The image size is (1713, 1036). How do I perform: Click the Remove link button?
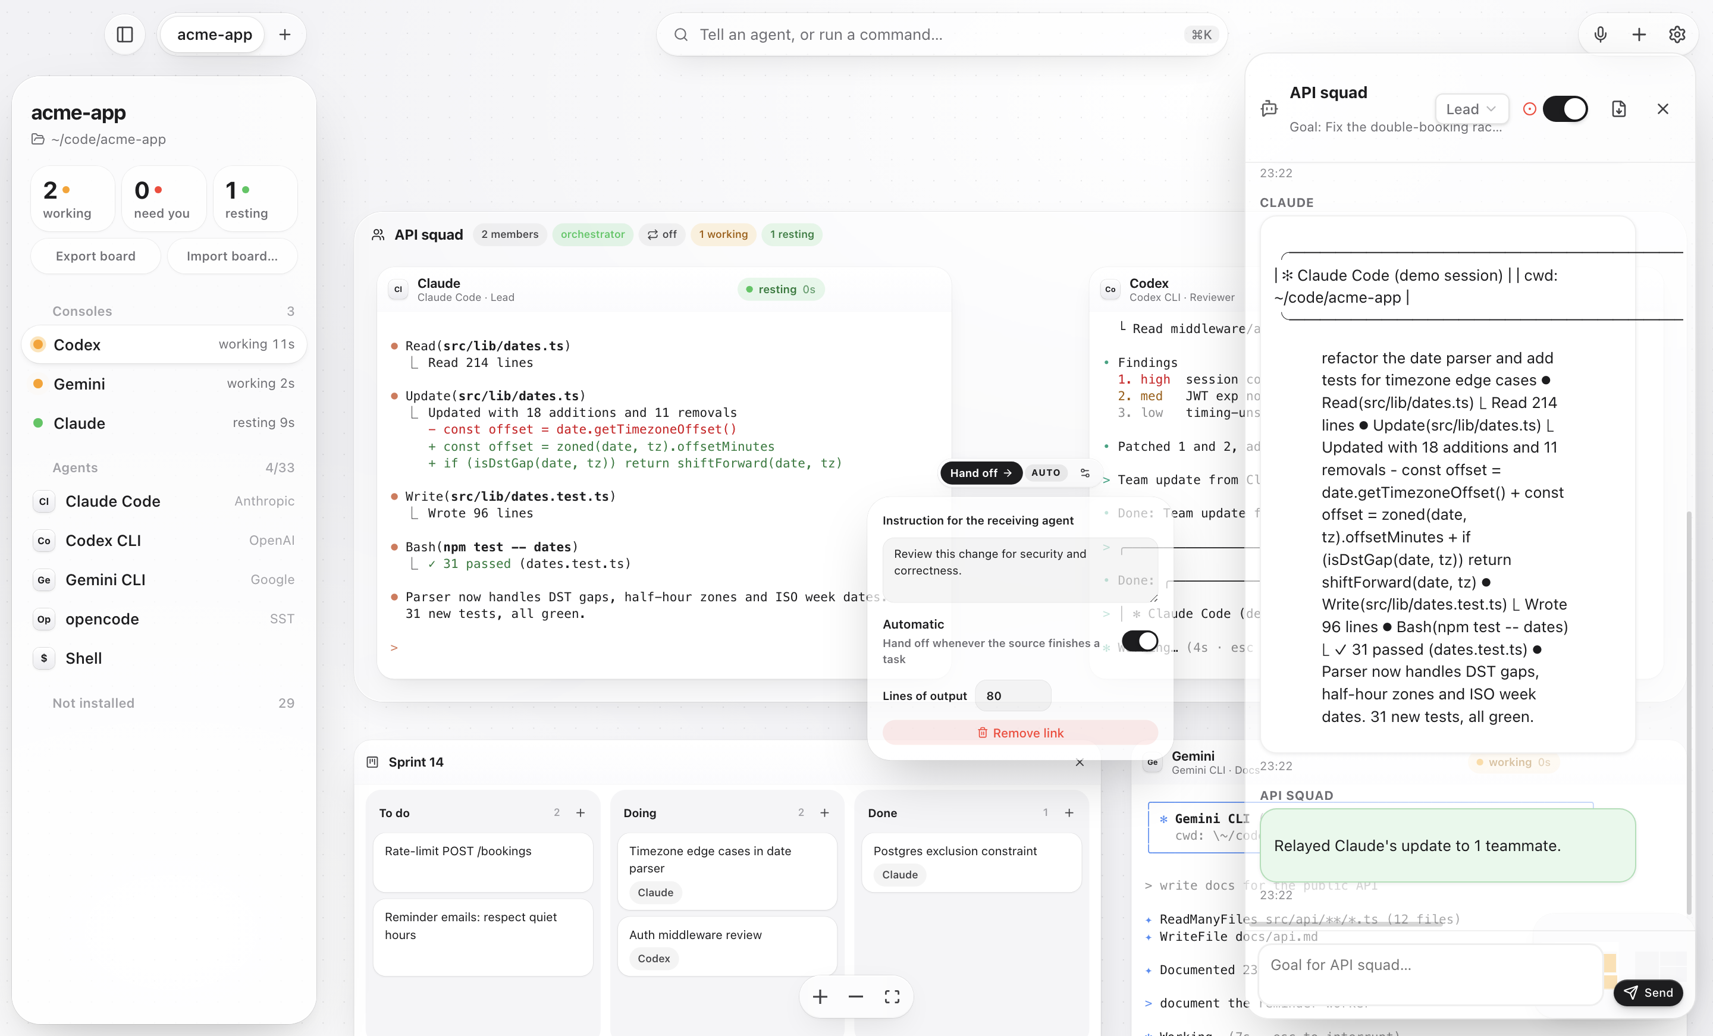tap(1020, 733)
